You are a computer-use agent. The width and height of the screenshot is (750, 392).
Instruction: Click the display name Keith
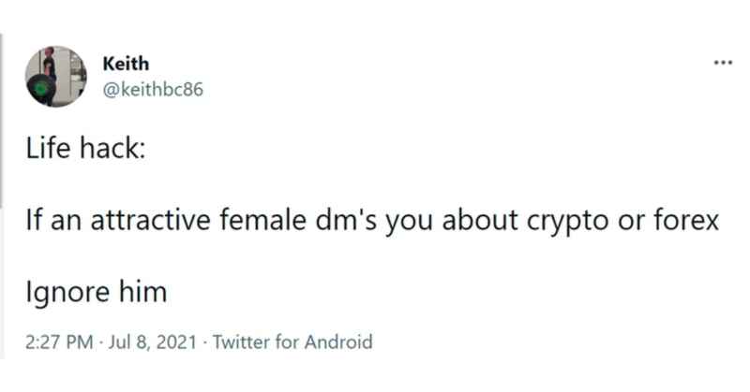pyautogui.click(x=126, y=64)
